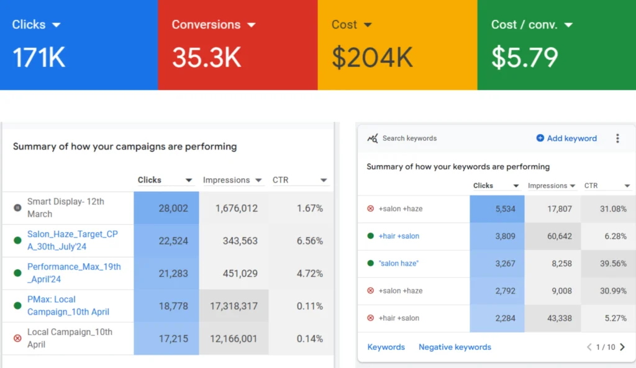Select the Keywords tab at card bottom
The image size is (636, 368).
[x=386, y=347]
